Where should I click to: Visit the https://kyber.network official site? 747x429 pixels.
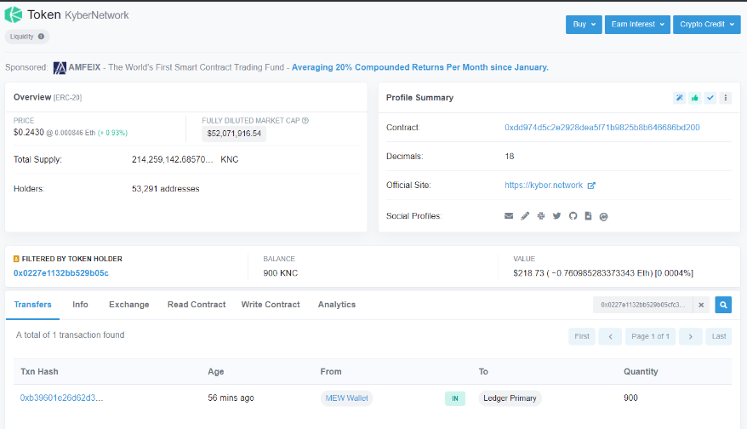[544, 185]
